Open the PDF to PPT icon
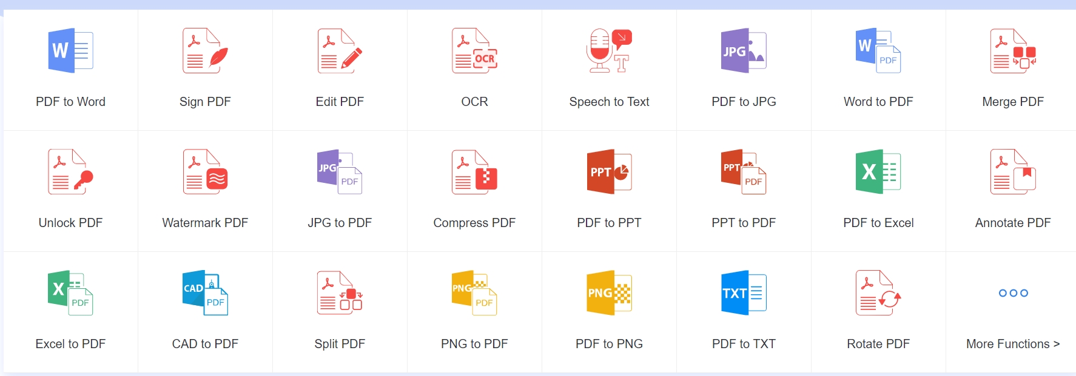Screen dimensions: 1076x376 click(609, 172)
